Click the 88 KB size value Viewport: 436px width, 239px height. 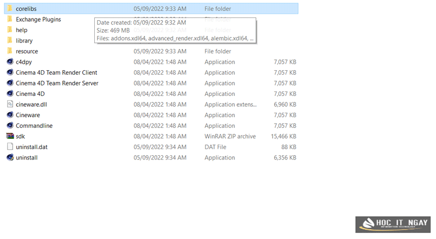289,147
